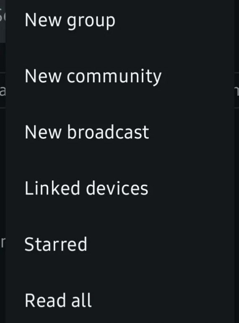This screenshot has height=323, width=239.
Task: Click the 'devices' word in fourth entry
Action: (117, 188)
